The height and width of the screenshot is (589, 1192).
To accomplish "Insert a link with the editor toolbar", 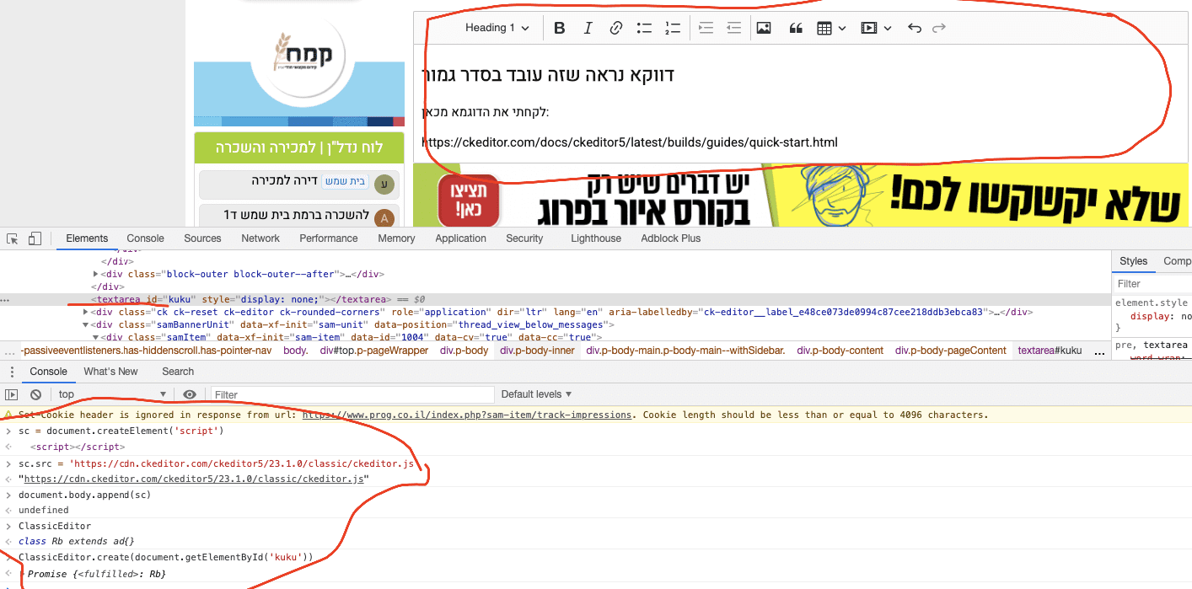I will (x=616, y=28).
